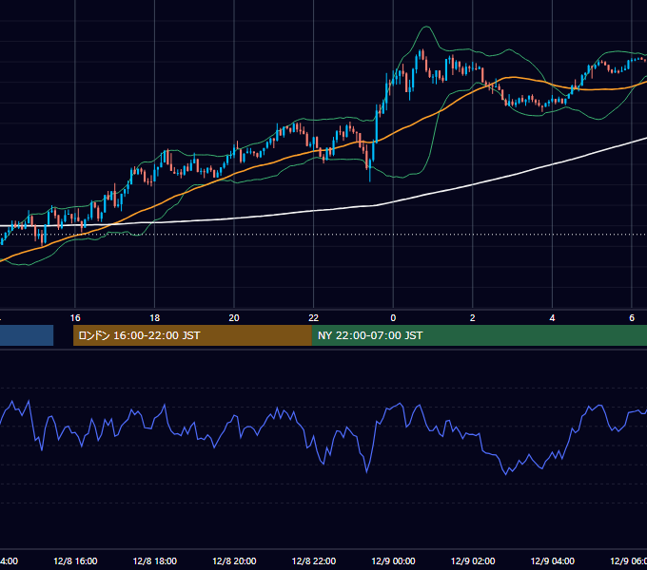Click the NY 22:00-07:00 JST session bar

point(479,335)
